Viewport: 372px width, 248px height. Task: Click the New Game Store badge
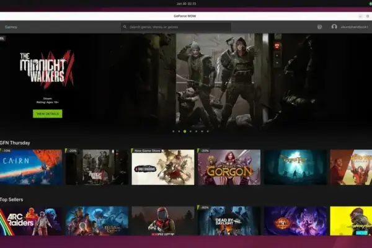point(147,151)
